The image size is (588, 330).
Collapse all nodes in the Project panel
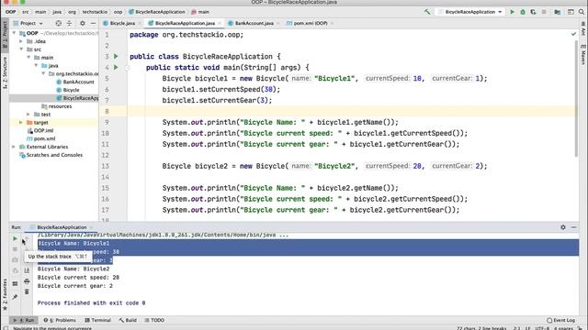pyautogui.click(x=69, y=23)
